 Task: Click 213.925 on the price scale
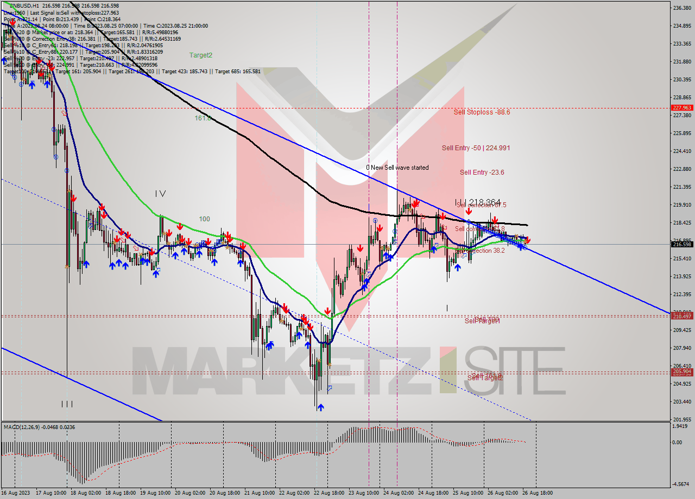pos(681,277)
